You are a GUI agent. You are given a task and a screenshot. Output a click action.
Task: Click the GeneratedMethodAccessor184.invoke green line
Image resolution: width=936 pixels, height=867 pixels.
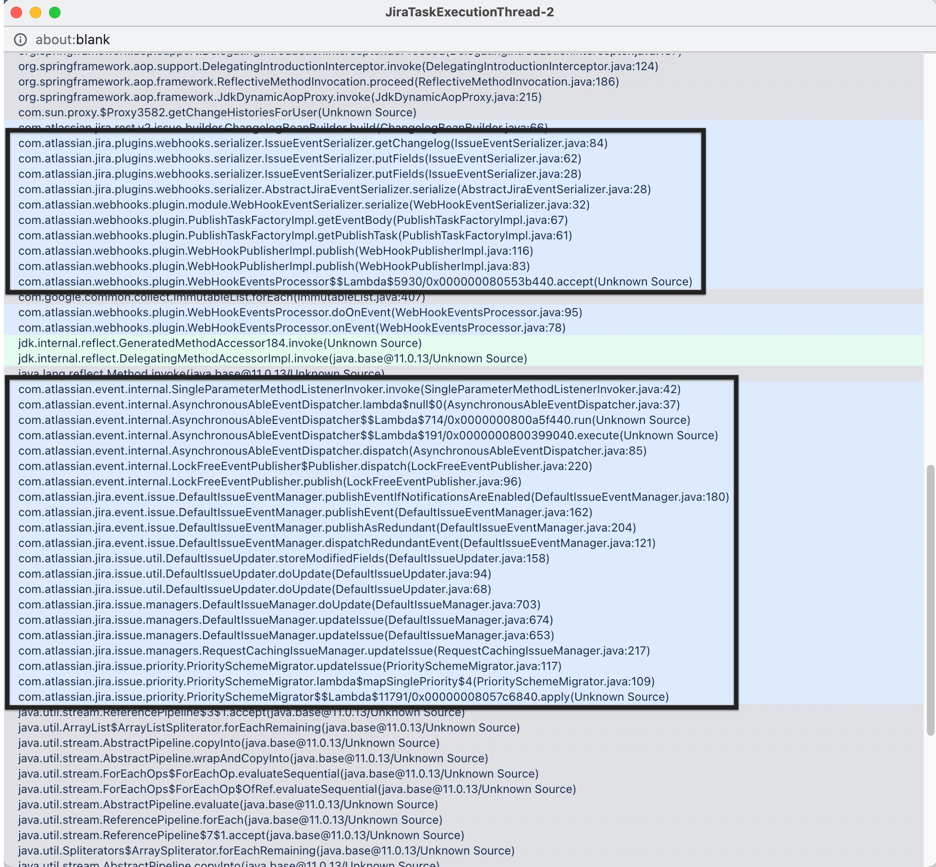click(x=220, y=343)
